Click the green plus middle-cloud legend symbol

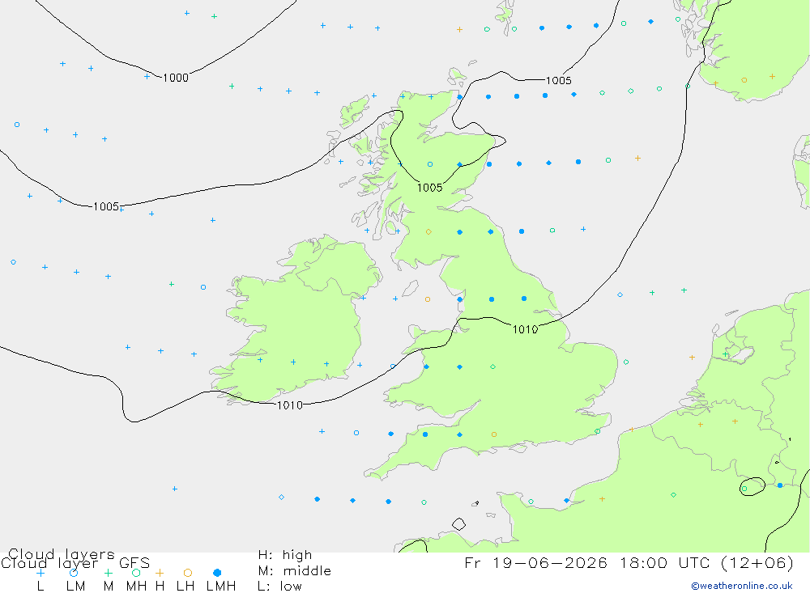[108, 573]
